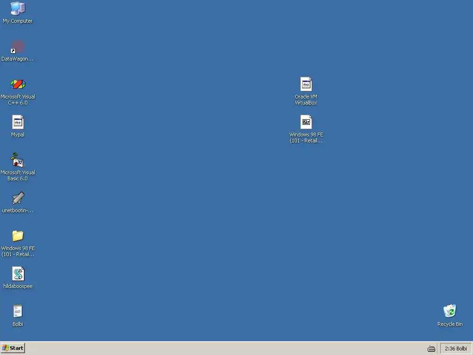The width and height of the screenshot is (473, 355).
Task: Select the unetbootin rocket icon
Action: (x=18, y=198)
